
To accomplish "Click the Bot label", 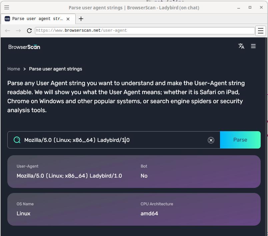I will click(144, 166).
